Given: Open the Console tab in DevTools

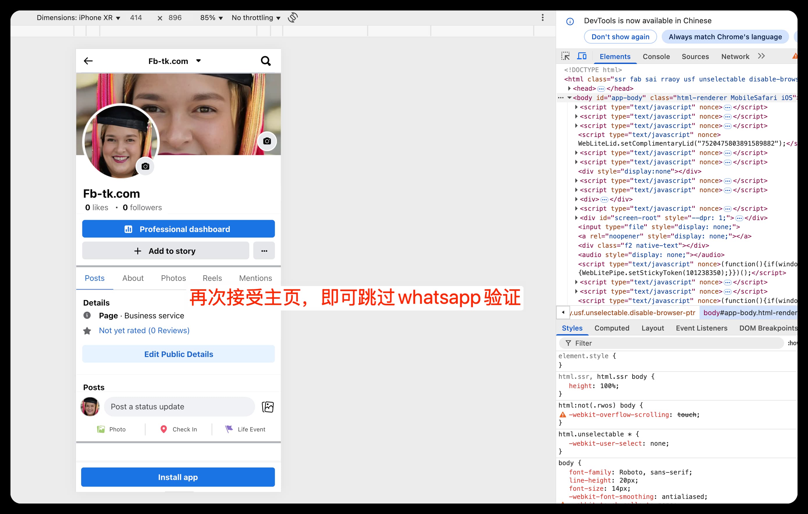Looking at the screenshot, I should [656, 56].
